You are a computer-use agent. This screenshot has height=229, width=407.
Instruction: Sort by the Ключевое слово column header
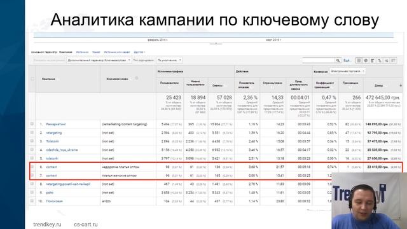(x=117, y=79)
